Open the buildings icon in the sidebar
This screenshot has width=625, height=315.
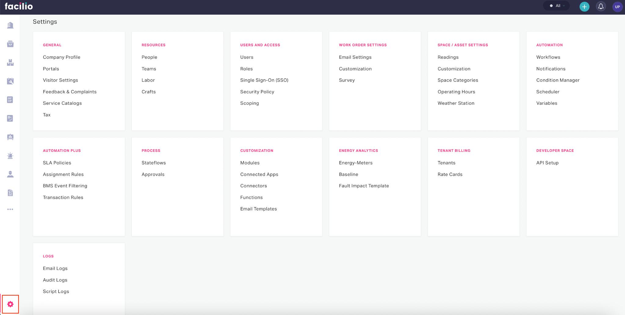10,25
